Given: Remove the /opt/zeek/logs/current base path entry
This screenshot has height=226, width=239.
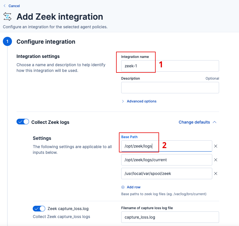Looking at the screenshot, I should point(216,160).
